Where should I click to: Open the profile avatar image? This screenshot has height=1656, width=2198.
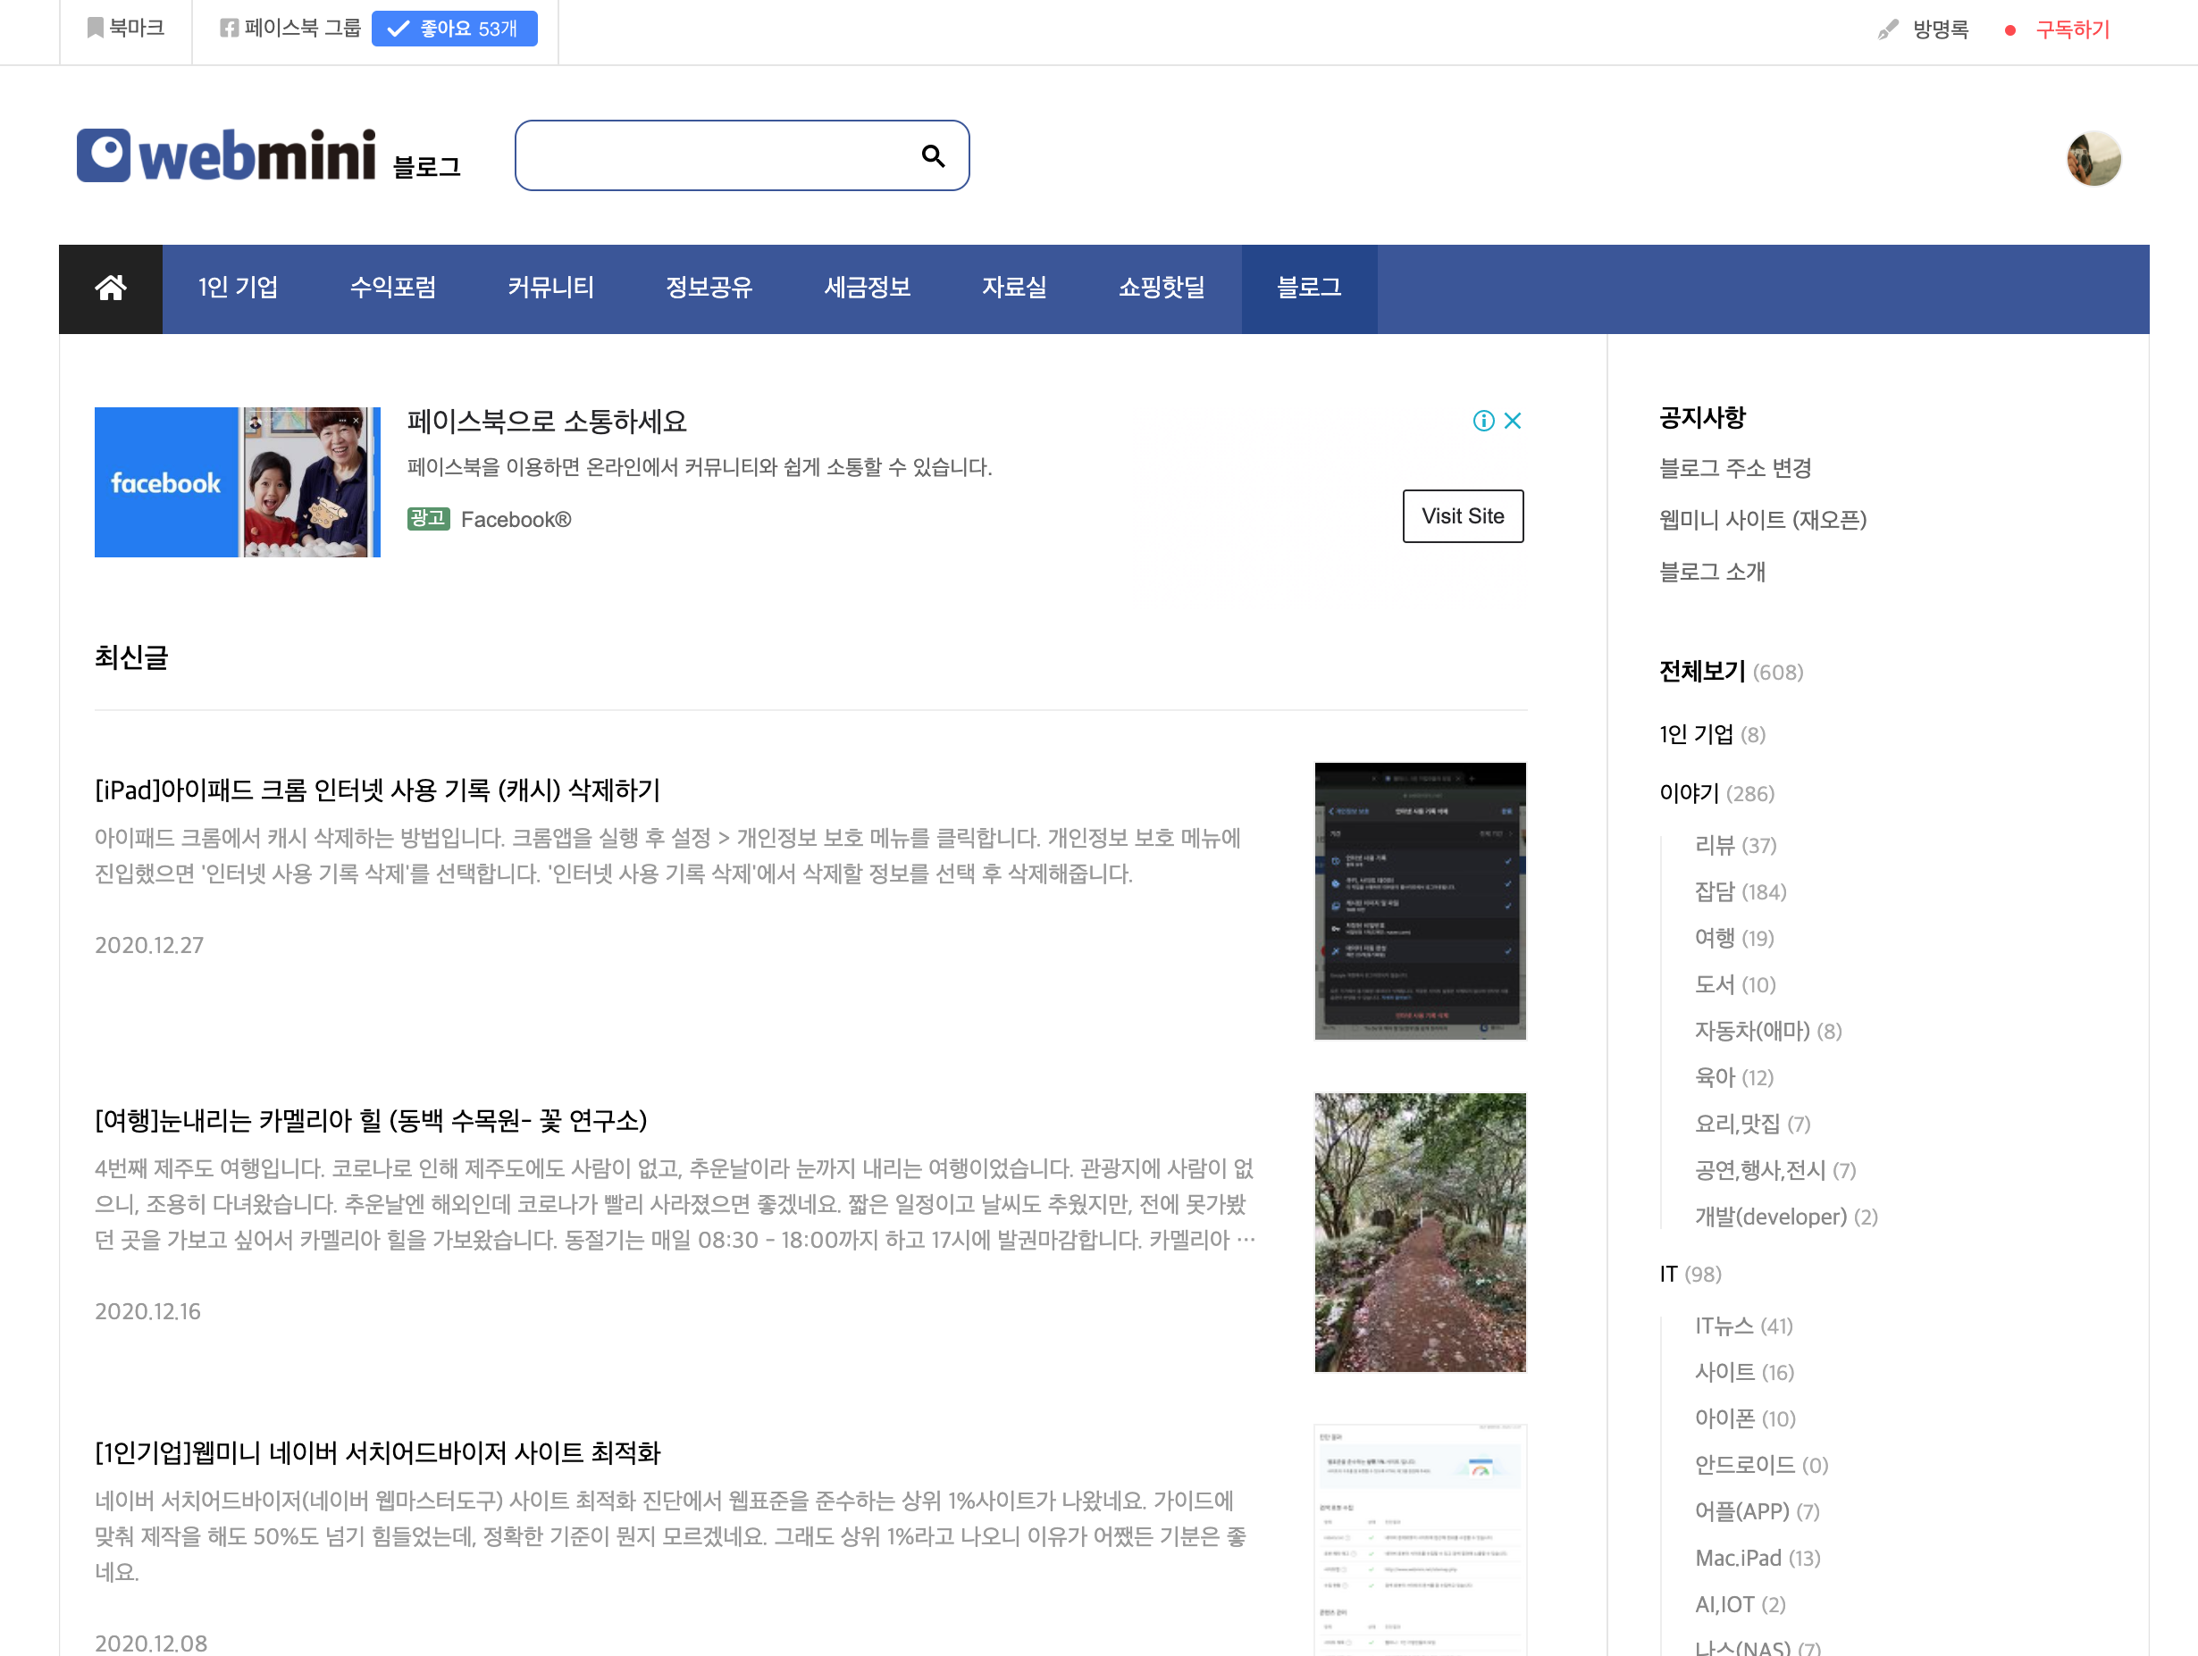(2093, 159)
